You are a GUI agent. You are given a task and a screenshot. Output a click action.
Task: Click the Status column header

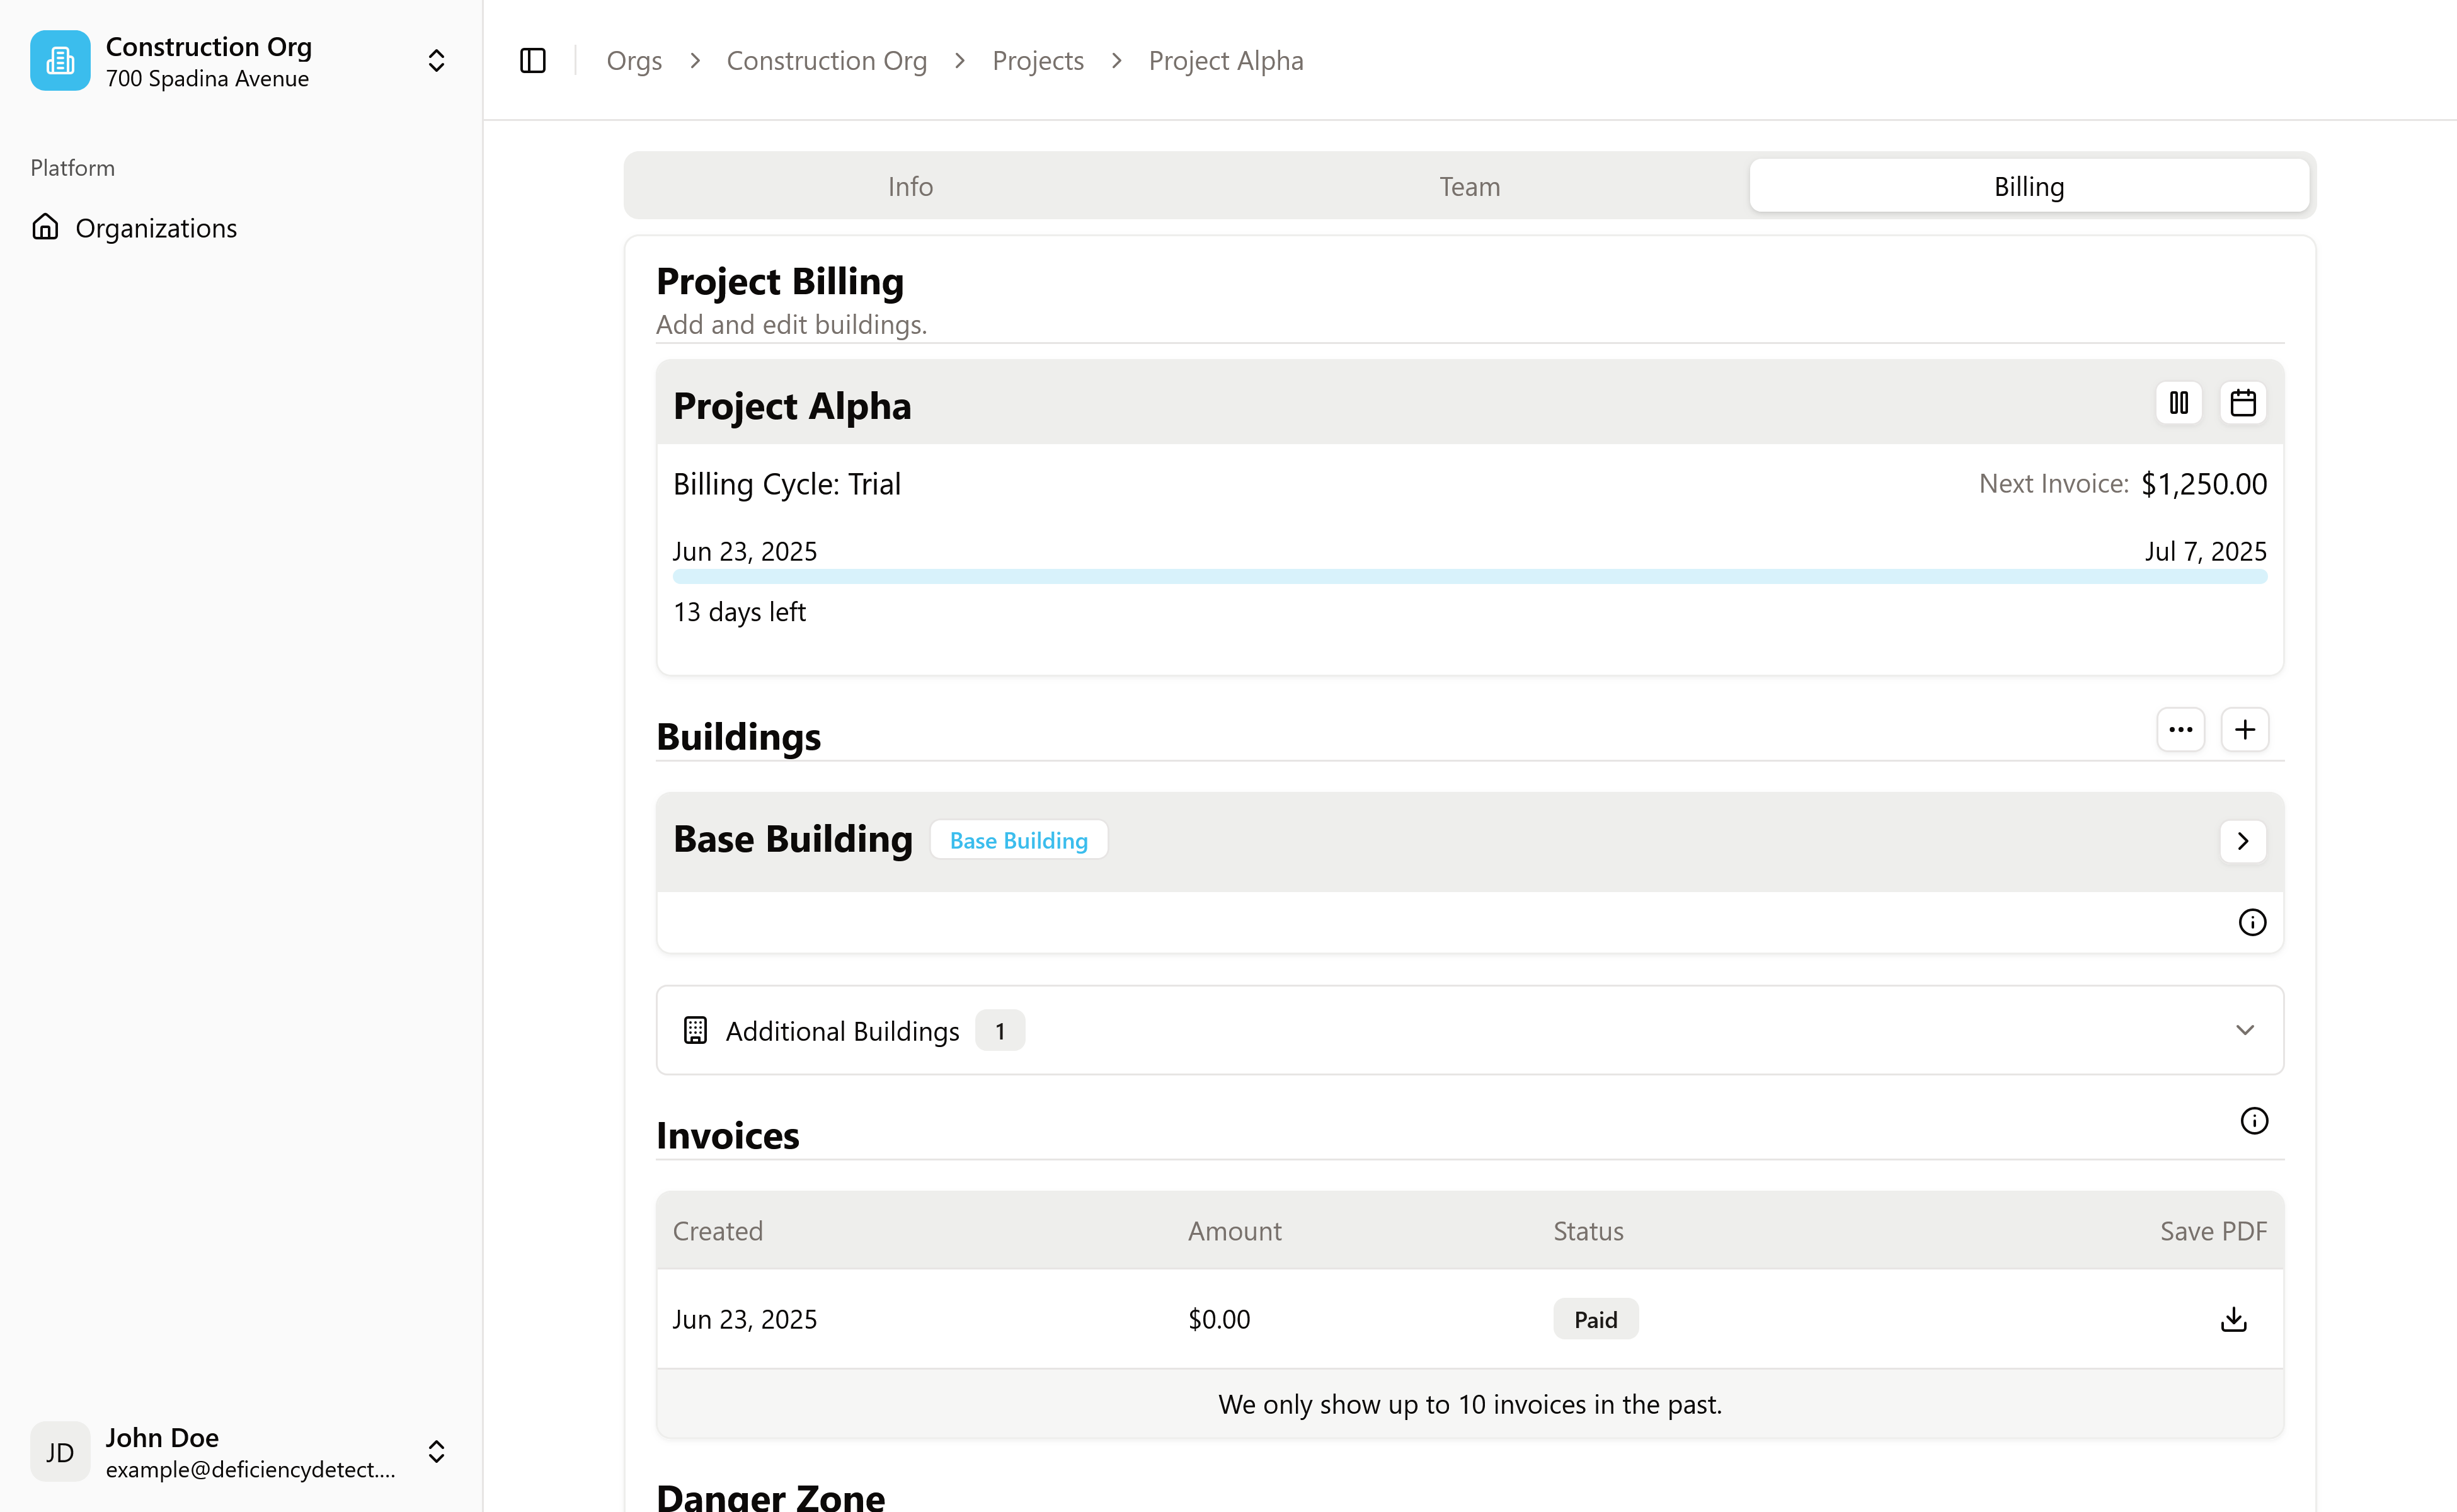click(1588, 1231)
